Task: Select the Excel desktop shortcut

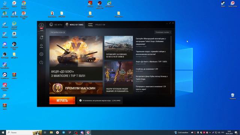Action: pos(5,14)
